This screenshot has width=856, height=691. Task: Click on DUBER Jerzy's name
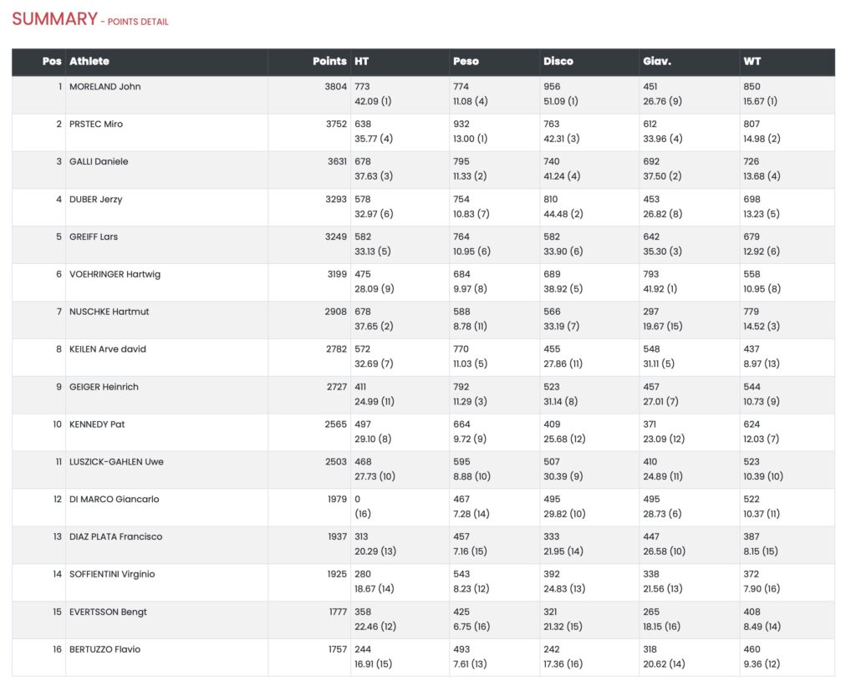coord(96,200)
